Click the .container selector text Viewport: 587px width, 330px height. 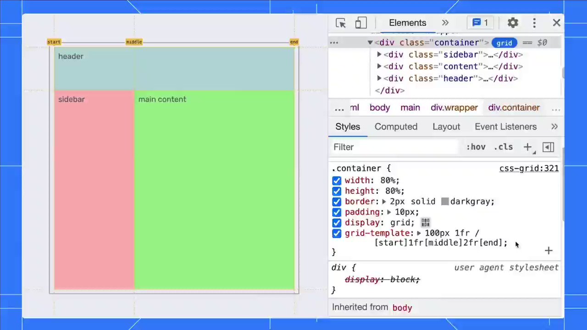pyautogui.click(x=357, y=169)
